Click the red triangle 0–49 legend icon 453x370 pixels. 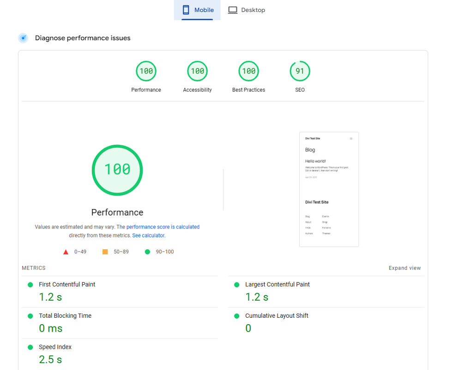pos(66,252)
